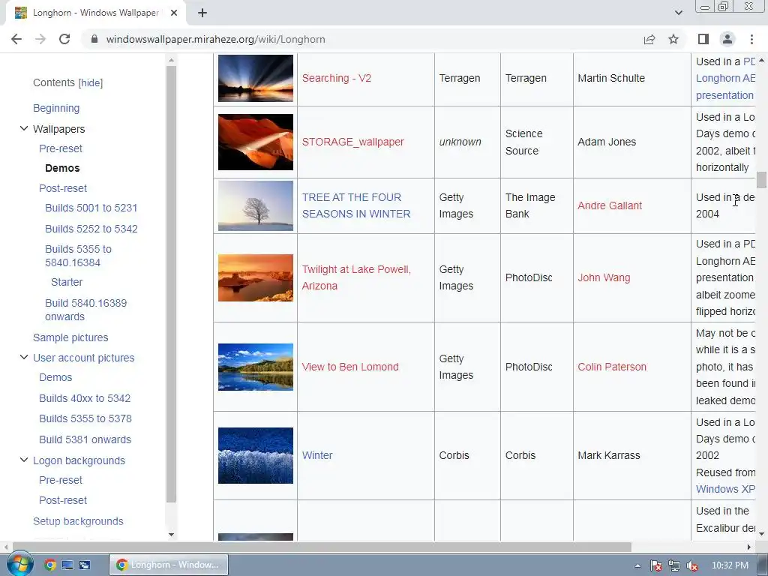Open Builds 5252 to 5342 section
This screenshot has width=768, height=576.
click(x=91, y=229)
